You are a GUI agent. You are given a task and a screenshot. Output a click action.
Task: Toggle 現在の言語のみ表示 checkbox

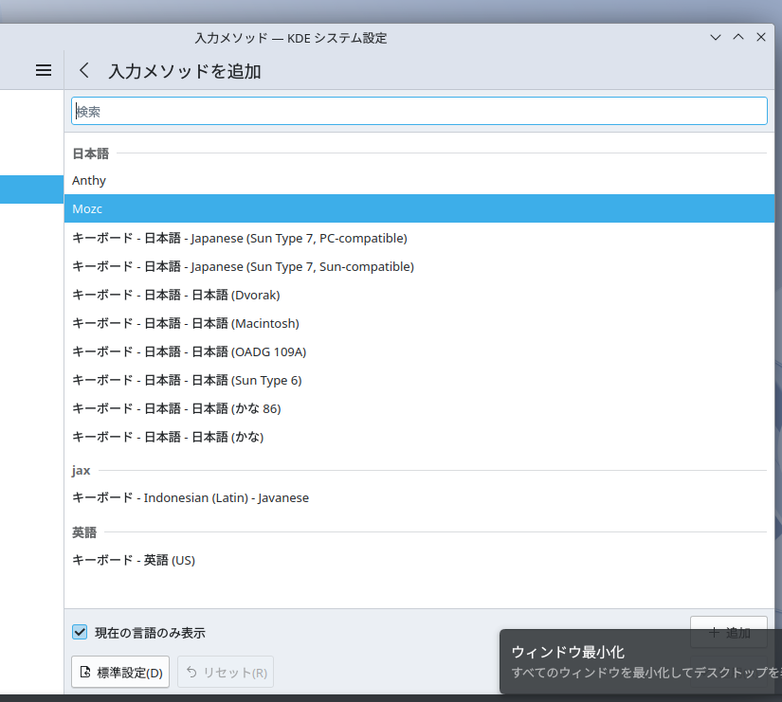tap(80, 632)
